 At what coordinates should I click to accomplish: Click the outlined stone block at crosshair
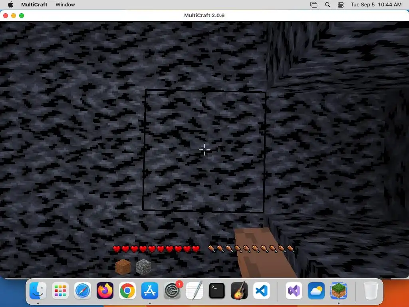[204, 151]
